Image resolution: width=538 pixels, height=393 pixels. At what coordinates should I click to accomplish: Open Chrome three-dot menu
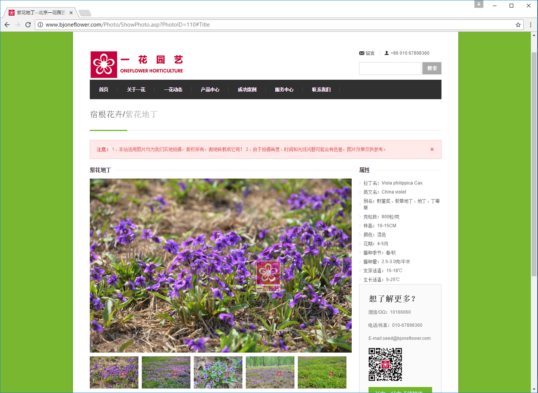pyautogui.click(x=531, y=25)
